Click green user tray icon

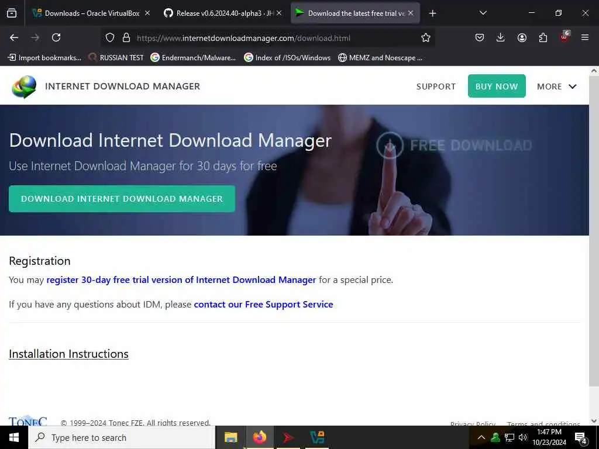point(495,437)
